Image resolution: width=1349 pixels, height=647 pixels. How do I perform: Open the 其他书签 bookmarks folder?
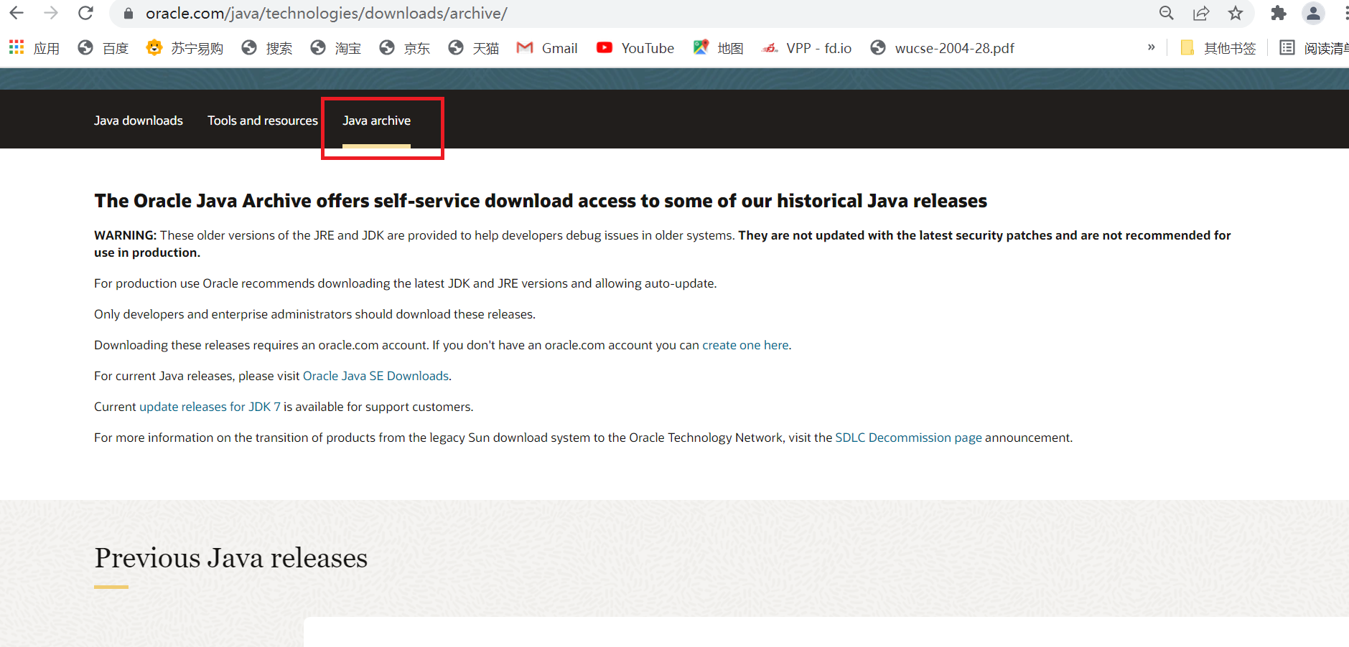click(x=1218, y=48)
